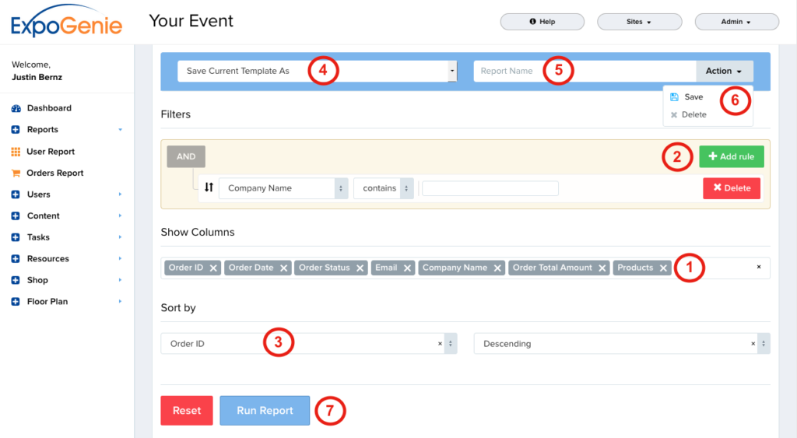Remove the Order Status column tag
The image size is (797, 438).
pyautogui.click(x=360, y=268)
